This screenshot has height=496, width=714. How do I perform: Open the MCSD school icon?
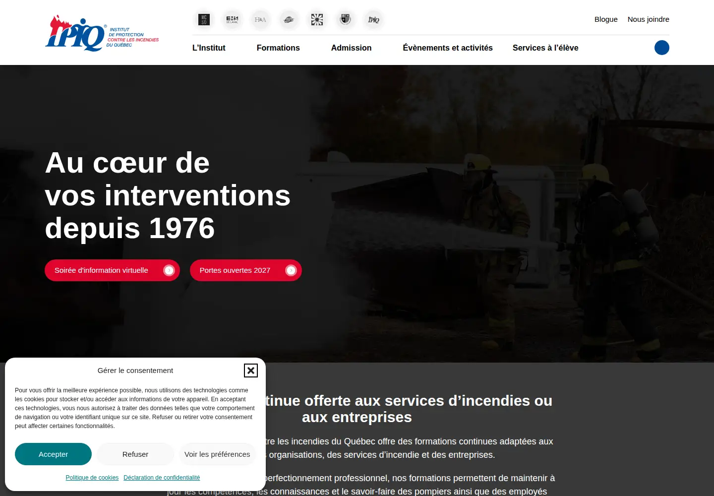pyautogui.click(x=204, y=20)
